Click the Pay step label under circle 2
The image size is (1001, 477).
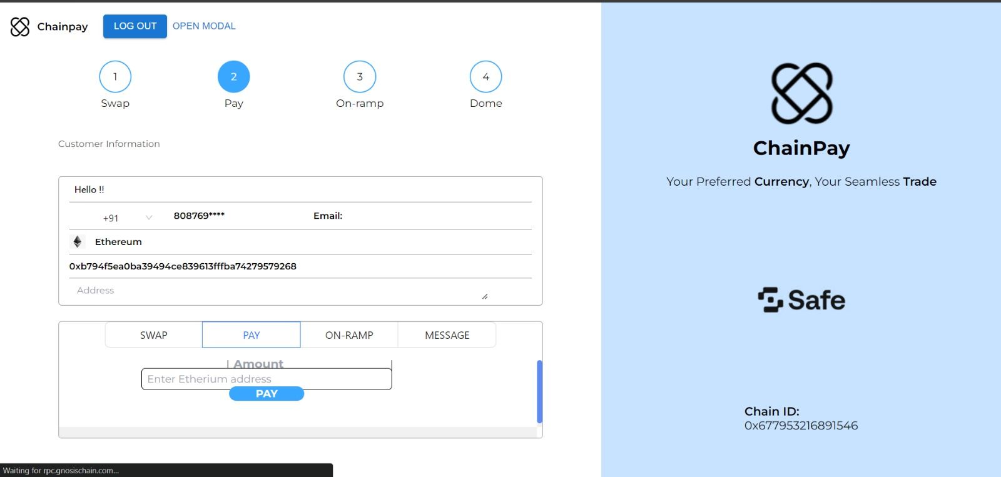[x=234, y=103]
